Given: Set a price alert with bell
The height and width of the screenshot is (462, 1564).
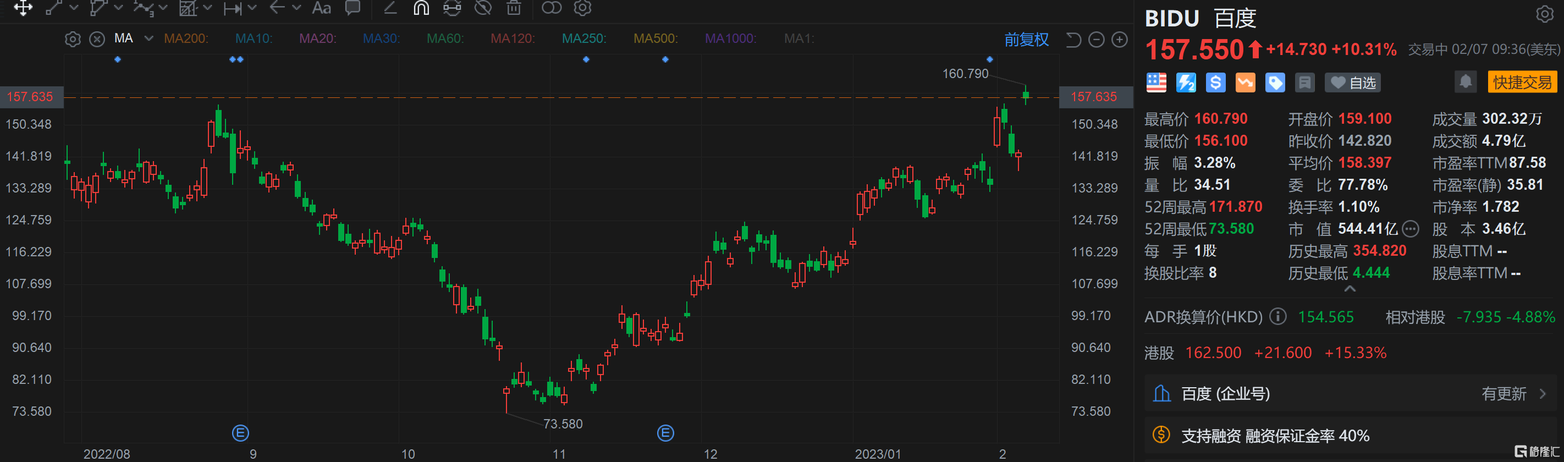Looking at the screenshot, I should [1466, 82].
